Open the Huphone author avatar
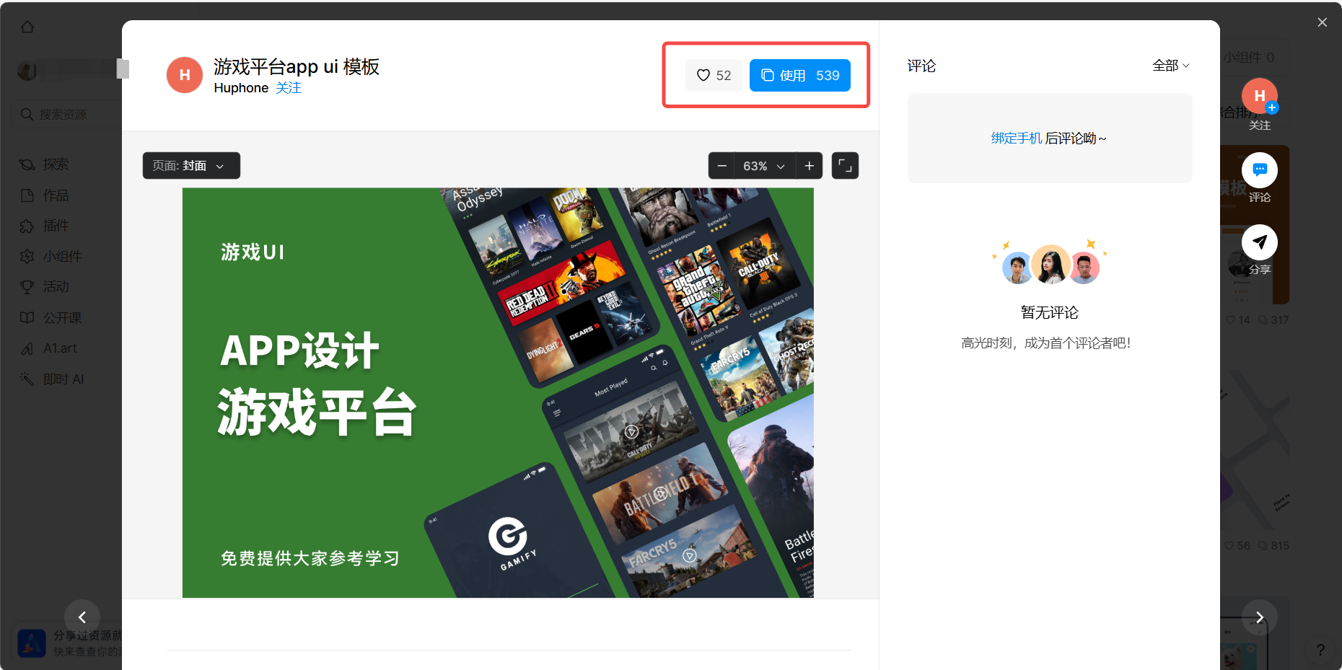1342x670 pixels. (x=185, y=75)
